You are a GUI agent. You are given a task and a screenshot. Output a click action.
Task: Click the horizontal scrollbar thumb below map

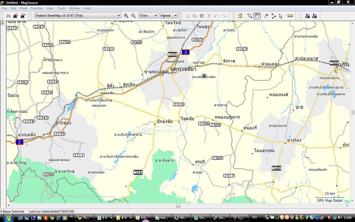pyautogui.click(x=178, y=206)
